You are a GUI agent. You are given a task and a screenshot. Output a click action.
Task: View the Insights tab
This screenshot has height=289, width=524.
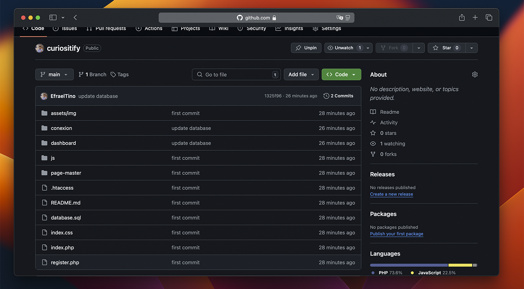289,28
